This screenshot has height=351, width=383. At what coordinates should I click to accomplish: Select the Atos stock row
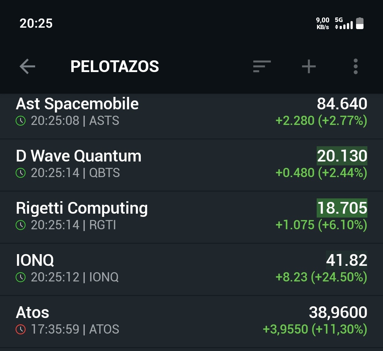33,313
